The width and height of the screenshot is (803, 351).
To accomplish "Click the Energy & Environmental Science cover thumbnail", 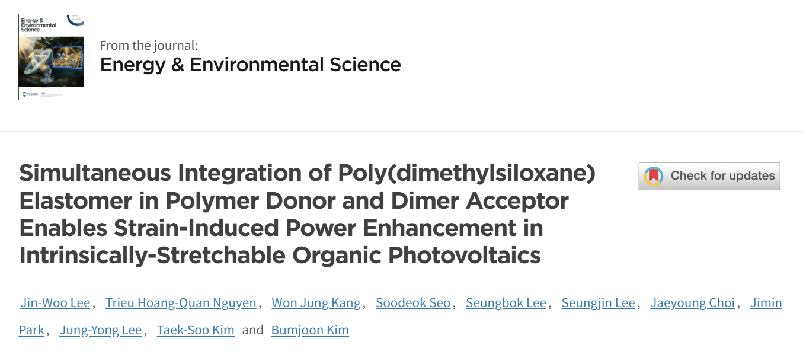I will pyautogui.click(x=51, y=57).
